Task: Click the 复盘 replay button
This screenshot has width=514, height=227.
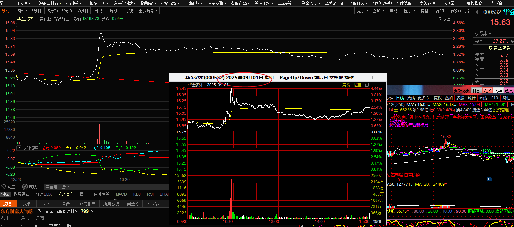Action: [425, 11]
